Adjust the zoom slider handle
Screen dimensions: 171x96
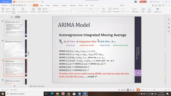(154, 90)
